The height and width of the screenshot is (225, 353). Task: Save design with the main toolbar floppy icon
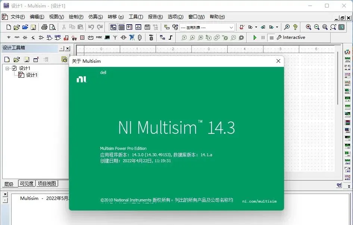(33, 27)
